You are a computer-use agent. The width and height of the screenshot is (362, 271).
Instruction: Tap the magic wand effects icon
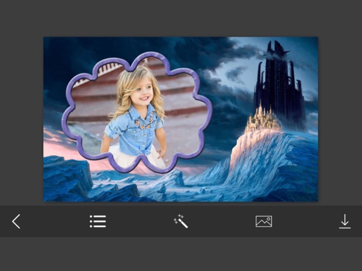click(x=181, y=221)
